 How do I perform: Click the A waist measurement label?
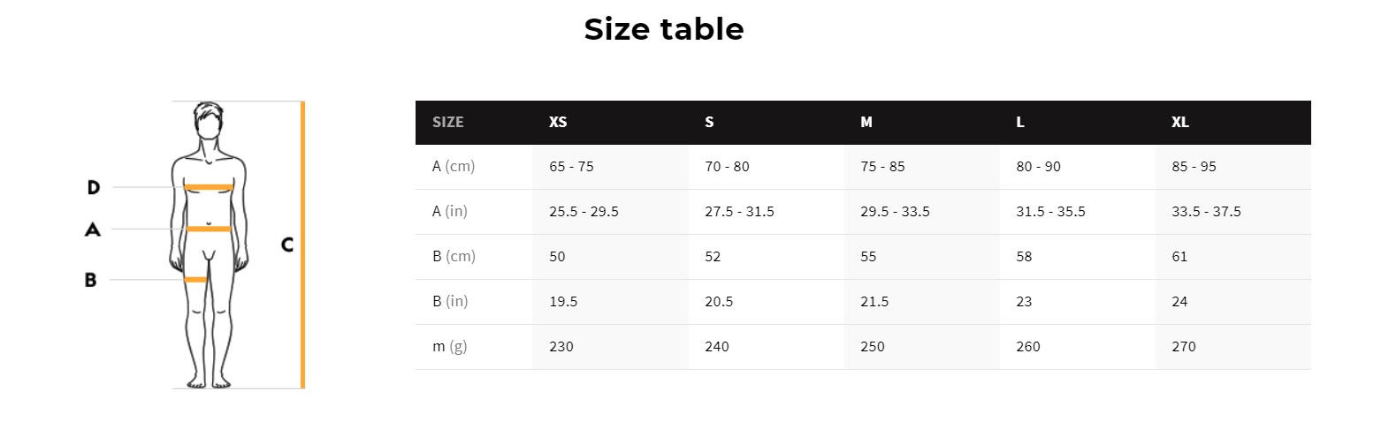[93, 230]
